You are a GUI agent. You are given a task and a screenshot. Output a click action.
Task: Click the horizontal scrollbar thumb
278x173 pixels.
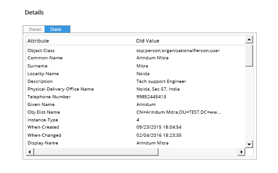coord(96,152)
